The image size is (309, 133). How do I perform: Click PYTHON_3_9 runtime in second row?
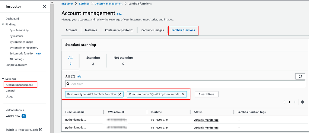coord(159,128)
